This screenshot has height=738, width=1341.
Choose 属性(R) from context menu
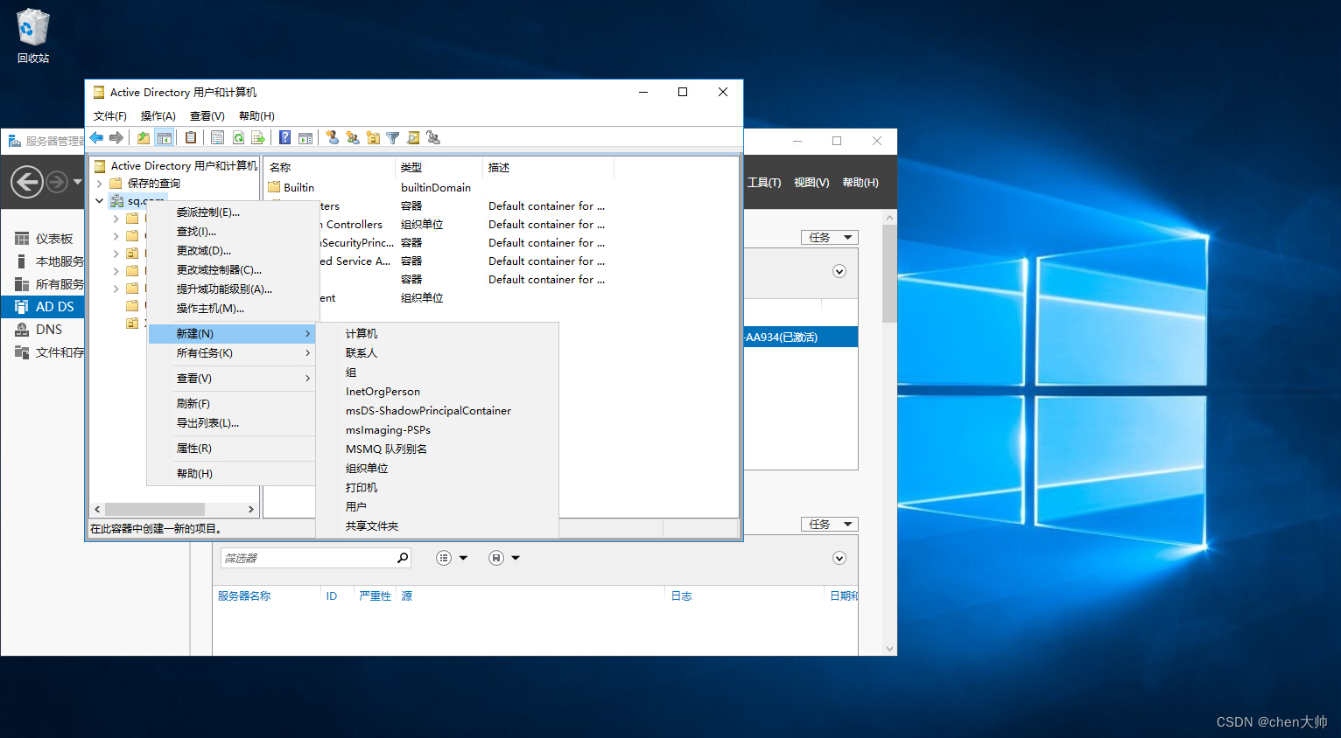click(x=232, y=449)
